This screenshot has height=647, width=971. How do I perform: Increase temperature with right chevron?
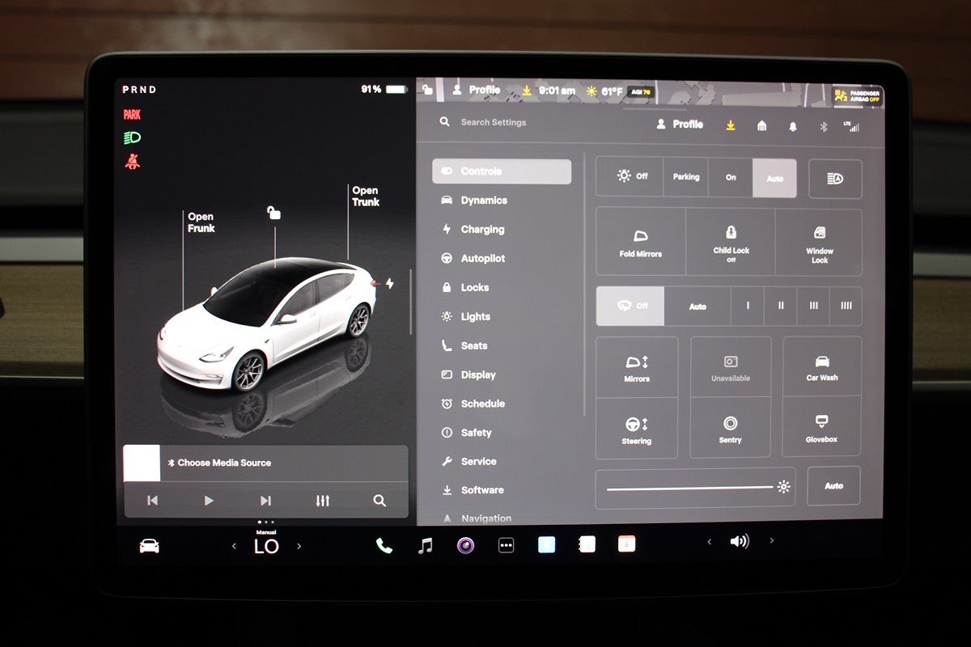tap(299, 547)
